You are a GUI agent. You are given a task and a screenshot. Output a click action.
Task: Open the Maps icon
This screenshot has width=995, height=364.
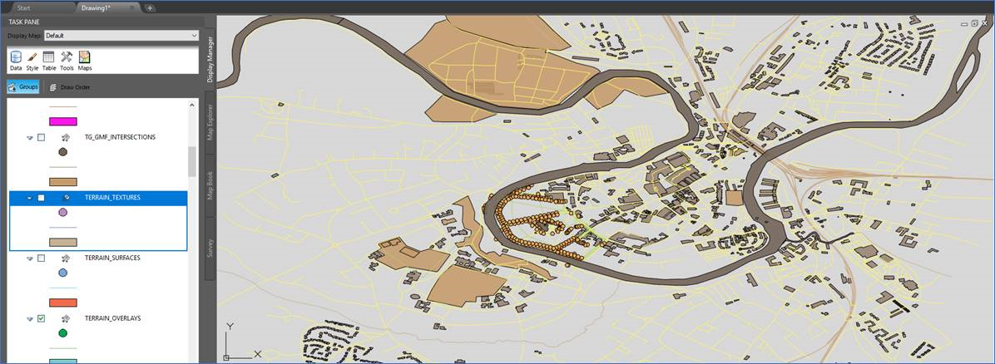[85, 60]
